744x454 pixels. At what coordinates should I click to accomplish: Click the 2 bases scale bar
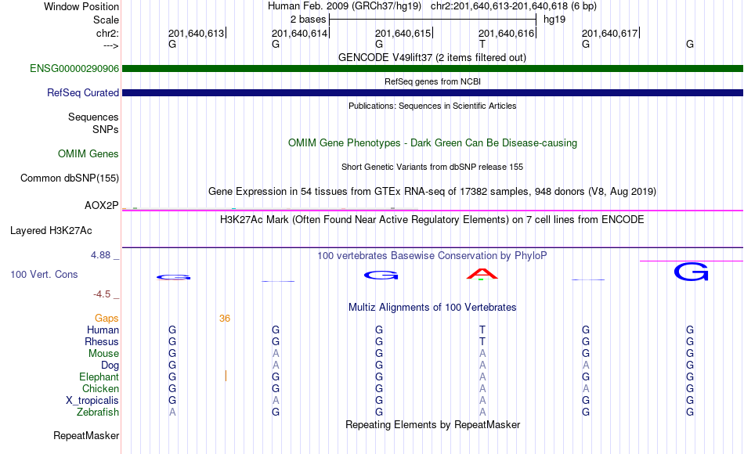click(432, 20)
